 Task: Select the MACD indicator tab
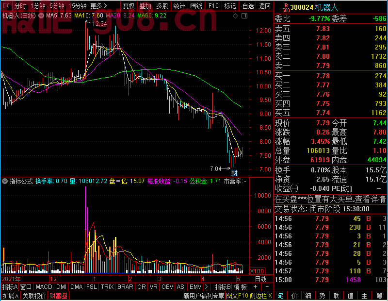click(x=44, y=286)
